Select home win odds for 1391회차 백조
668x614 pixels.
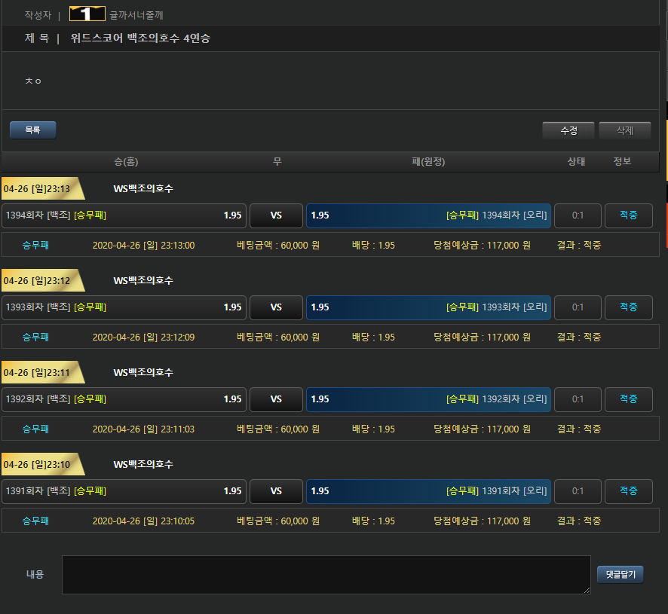(124, 491)
